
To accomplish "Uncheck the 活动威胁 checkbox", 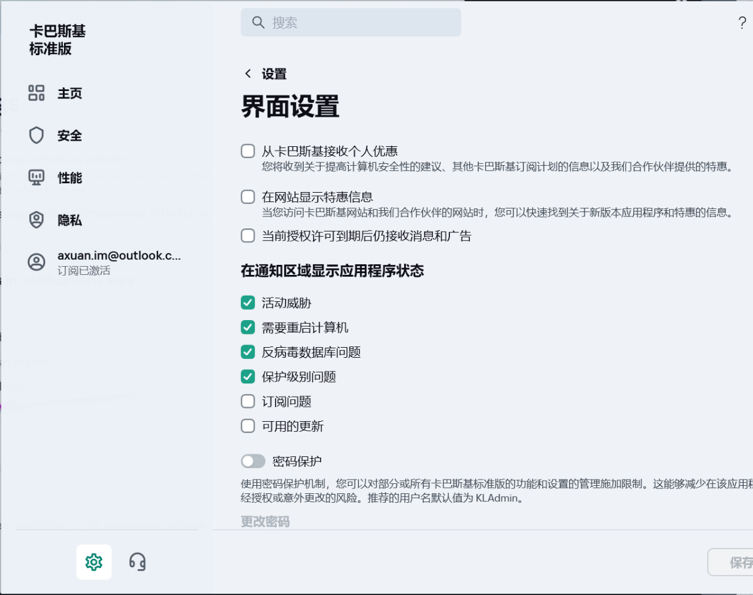I will pyautogui.click(x=248, y=303).
